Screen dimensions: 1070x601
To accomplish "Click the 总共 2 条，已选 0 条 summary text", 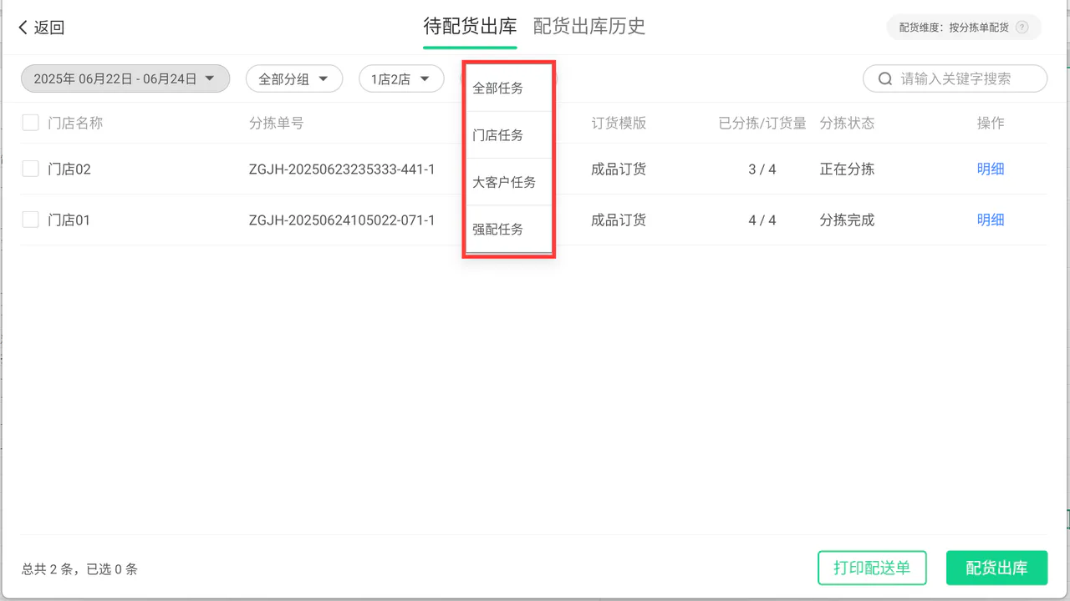I will tap(79, 569).
